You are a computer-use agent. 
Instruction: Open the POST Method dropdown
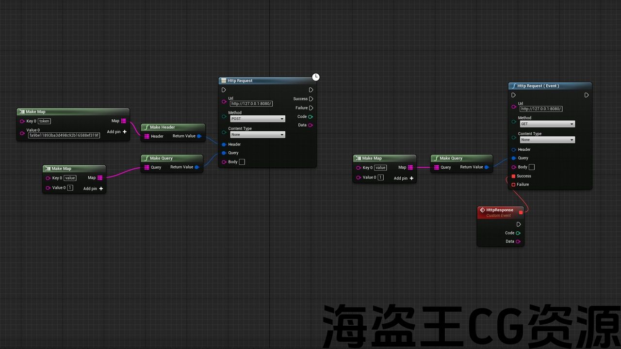point(258,119)
